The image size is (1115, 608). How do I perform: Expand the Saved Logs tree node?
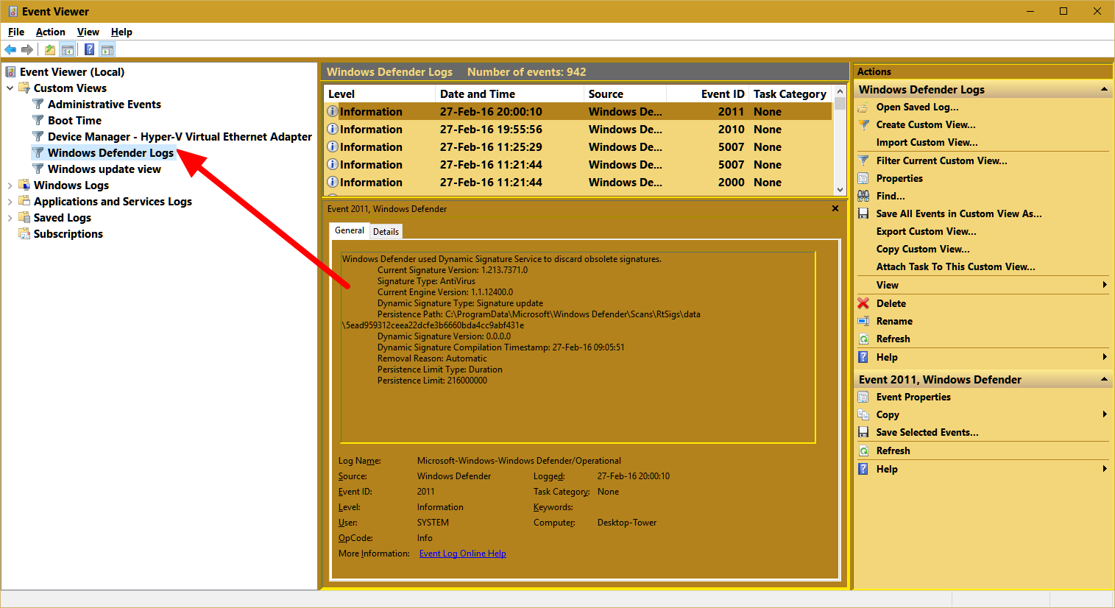10,218
